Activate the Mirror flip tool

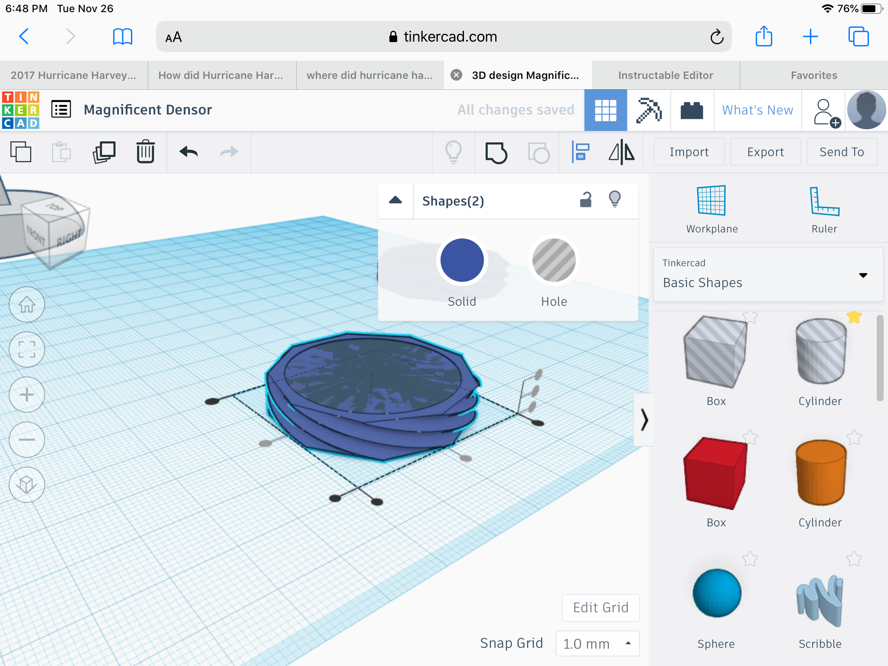(x=621, y=152)
